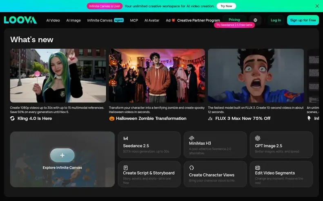Open the Halloween party video thumbnail
The height and width of the screenshot is (201, 323).
click(157, 76)
